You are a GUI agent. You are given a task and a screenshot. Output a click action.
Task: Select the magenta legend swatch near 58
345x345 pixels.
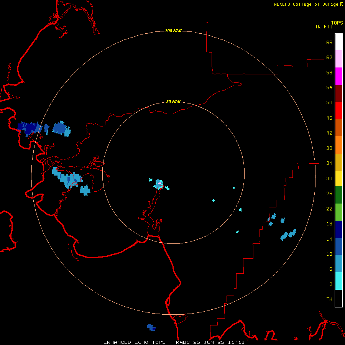pyautogui.click(x=338, y=76)
